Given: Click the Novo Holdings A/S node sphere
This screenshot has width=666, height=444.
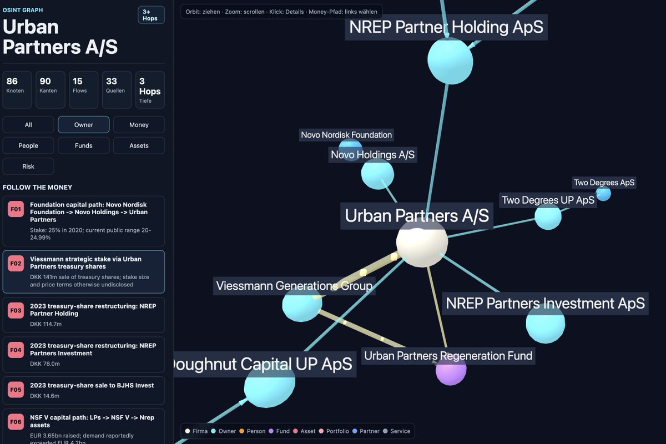Looking at the screenshot, I should click(x=377, y=174).
